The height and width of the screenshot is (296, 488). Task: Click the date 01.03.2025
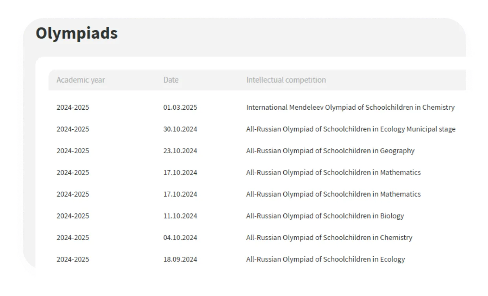tap(180, 107)
